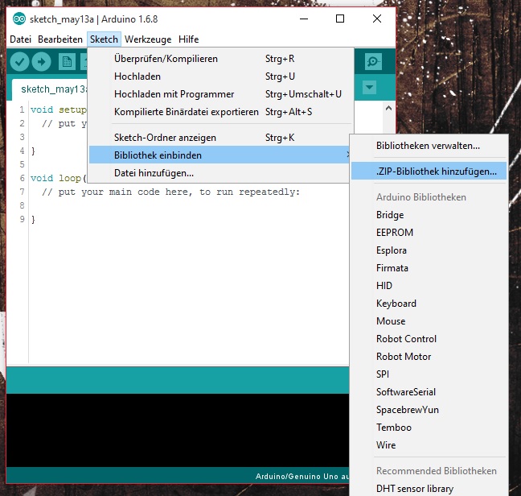Click the Upload arrow toolbar icon
The width and height of the screenshot is (521, 496).
click(x=41, y=61)
